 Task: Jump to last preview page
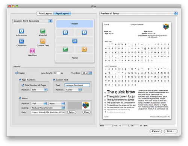click(146, 126)
